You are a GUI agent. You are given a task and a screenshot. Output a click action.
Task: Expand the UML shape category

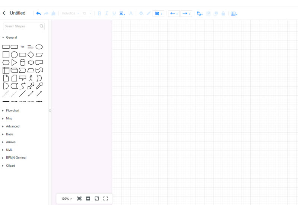(x=9, y=150)
